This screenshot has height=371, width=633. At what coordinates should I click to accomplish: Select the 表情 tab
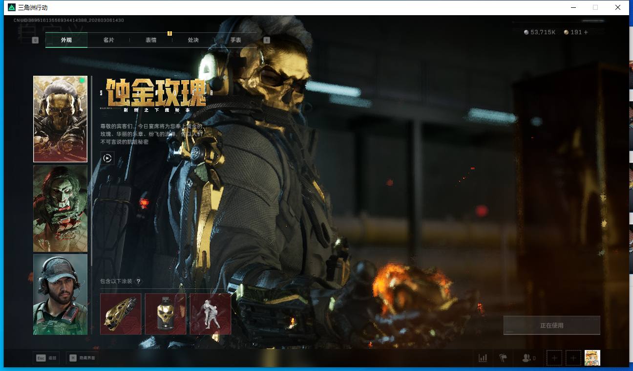point(151,40)
